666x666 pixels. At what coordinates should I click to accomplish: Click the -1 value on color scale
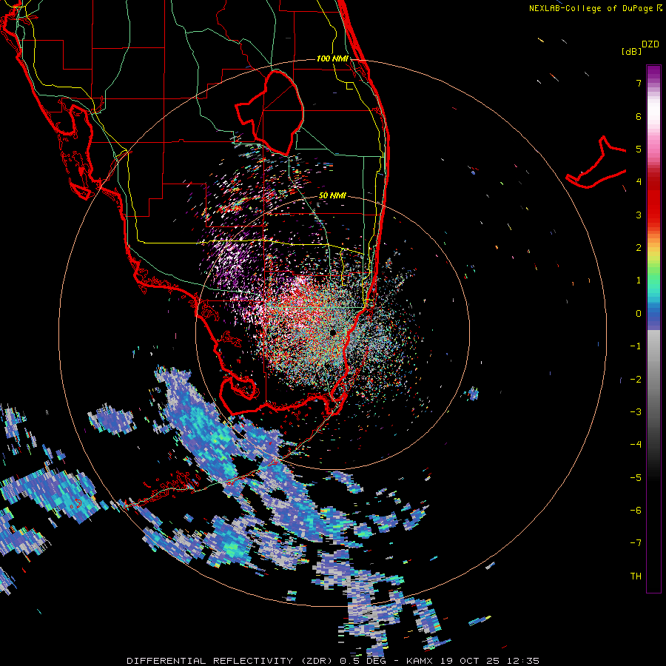click(636, 346)
